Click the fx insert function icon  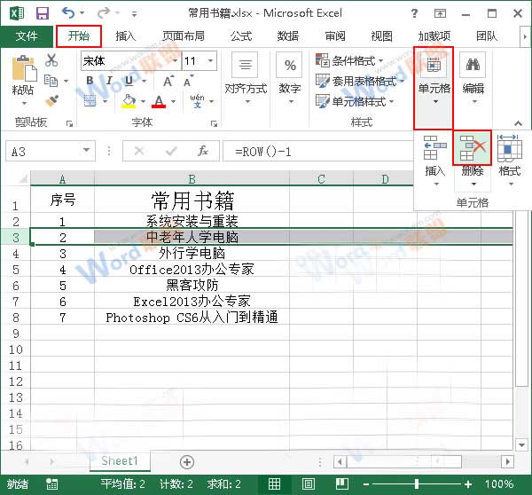coord(203,151)
